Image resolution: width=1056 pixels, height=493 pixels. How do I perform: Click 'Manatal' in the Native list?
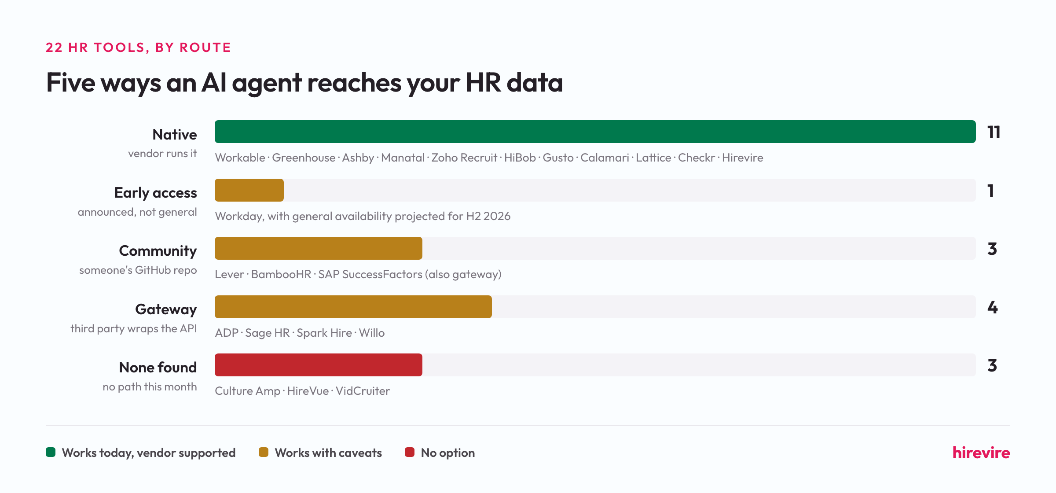[403, 158]
